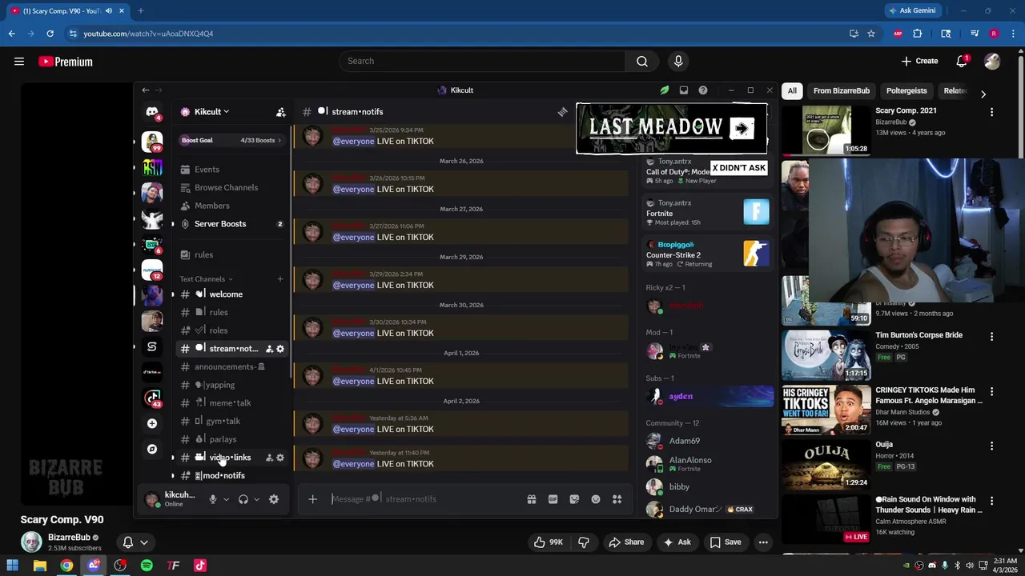The height and width of the screenshot is (576, 1025).
Task: Click YouTube search field
Action: pos(482,62)
